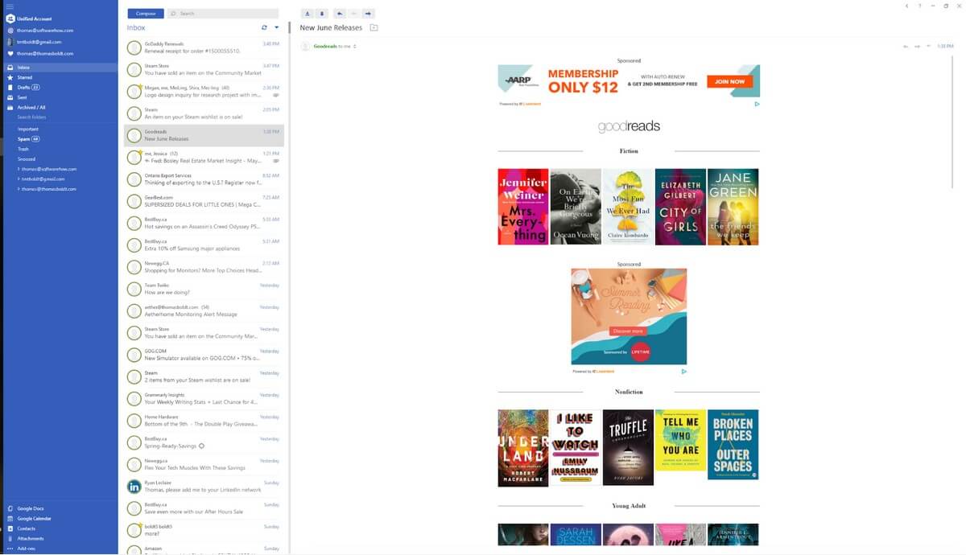The height and width of the screenshot is (555, 966).
Task: Refresh the Inbox with the sync icon
Action: click(264, 27)
